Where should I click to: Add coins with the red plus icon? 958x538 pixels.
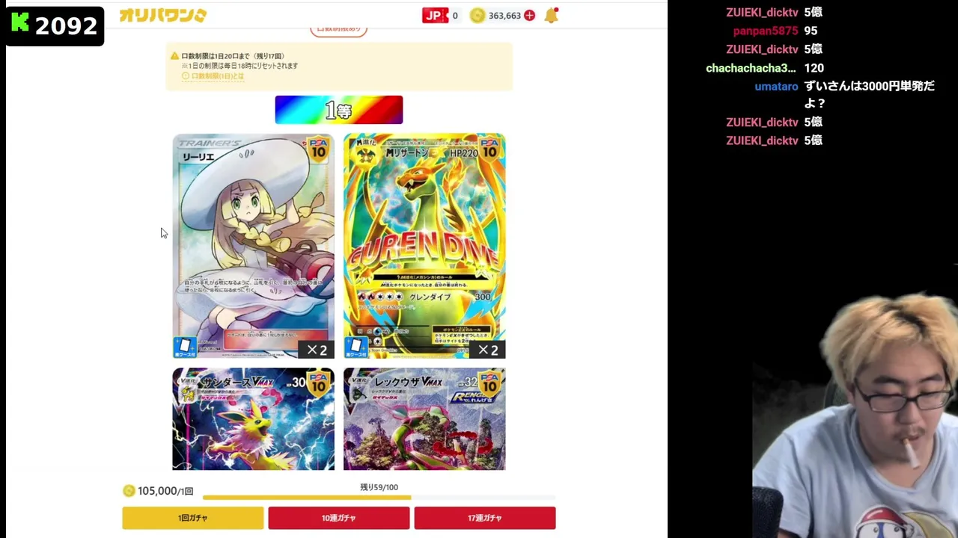click(x=530, y=15)
